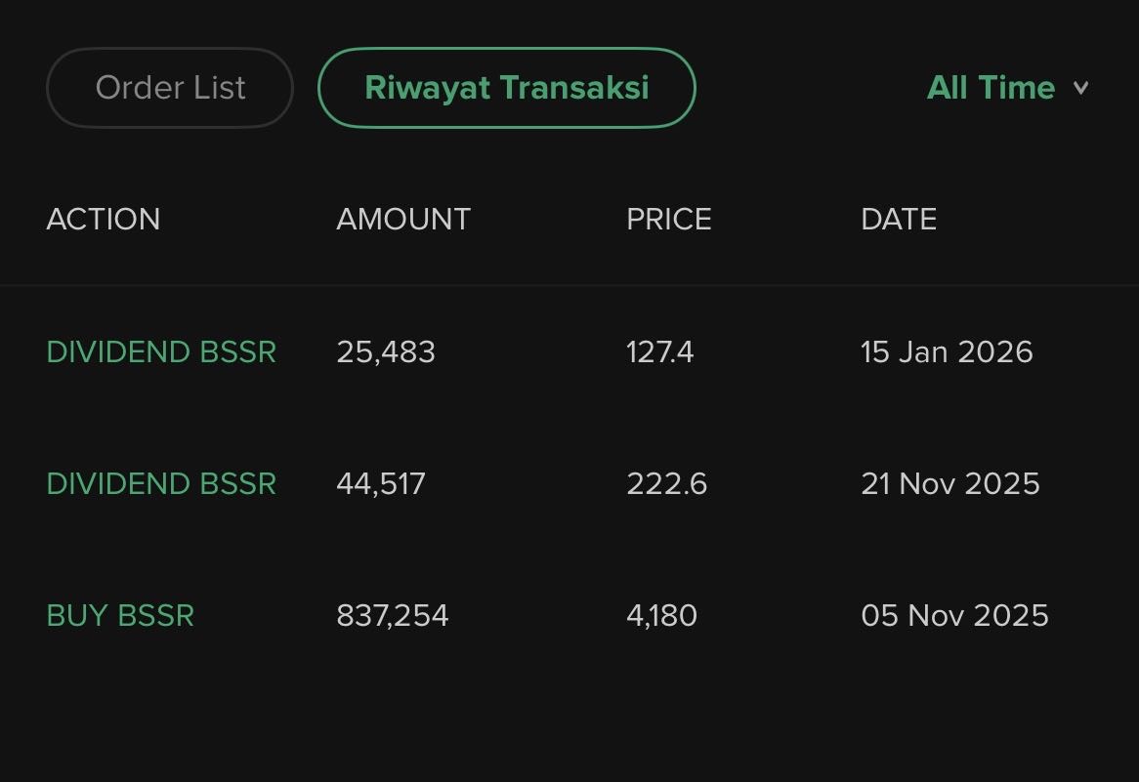Click the ACTION column header

click(104, 219)
